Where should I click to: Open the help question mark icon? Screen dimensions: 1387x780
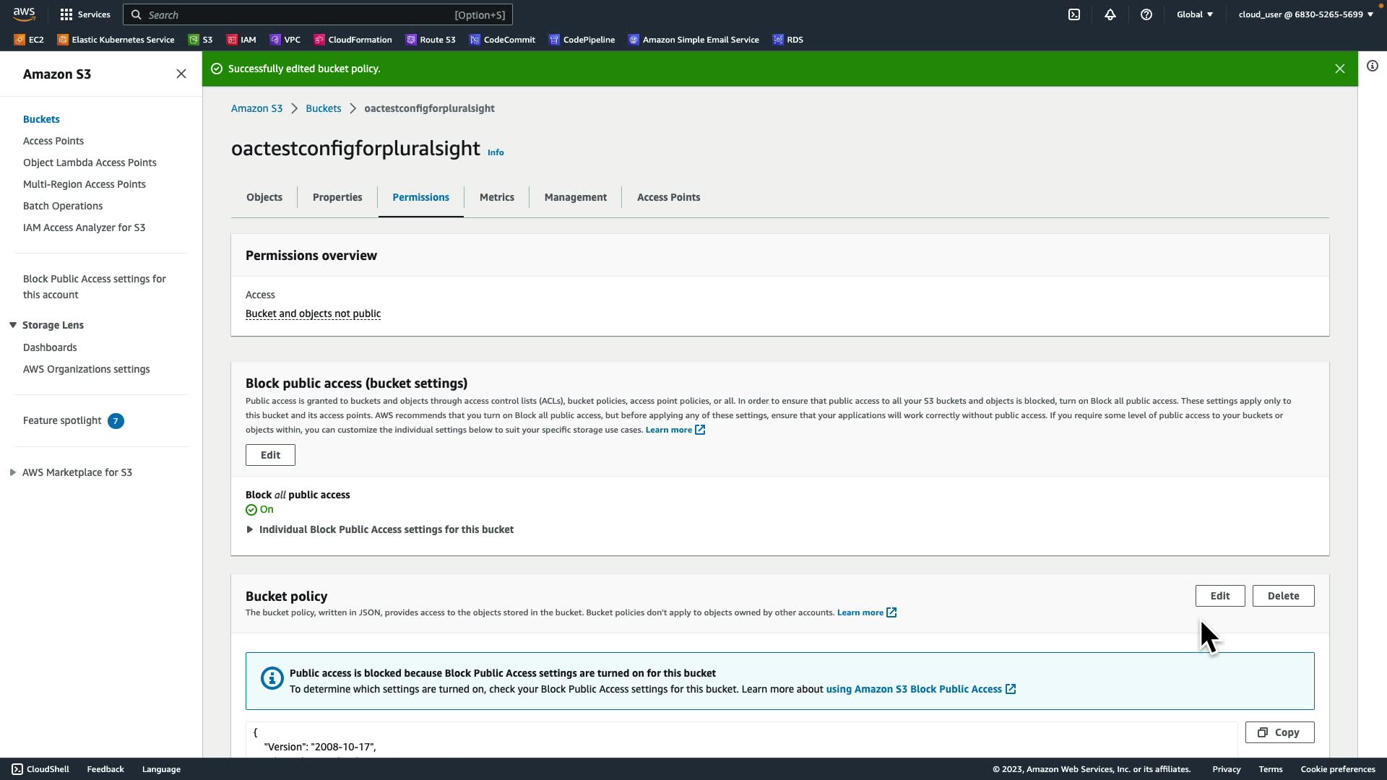(x=1146, y=14)
